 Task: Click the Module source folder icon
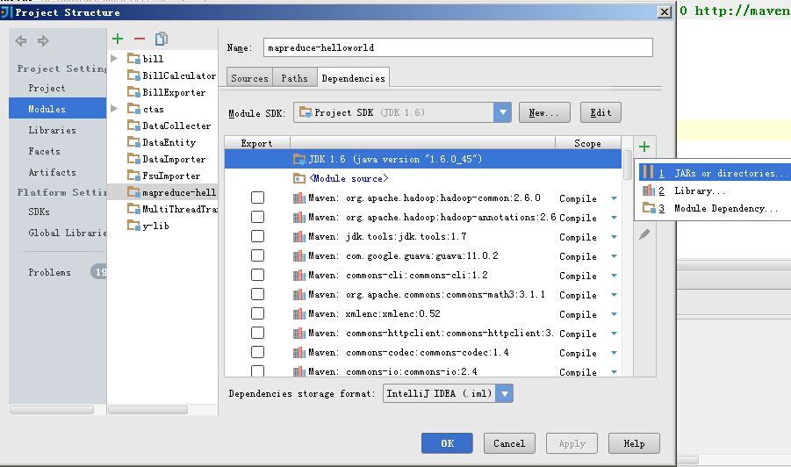click(x=298, y=178)
